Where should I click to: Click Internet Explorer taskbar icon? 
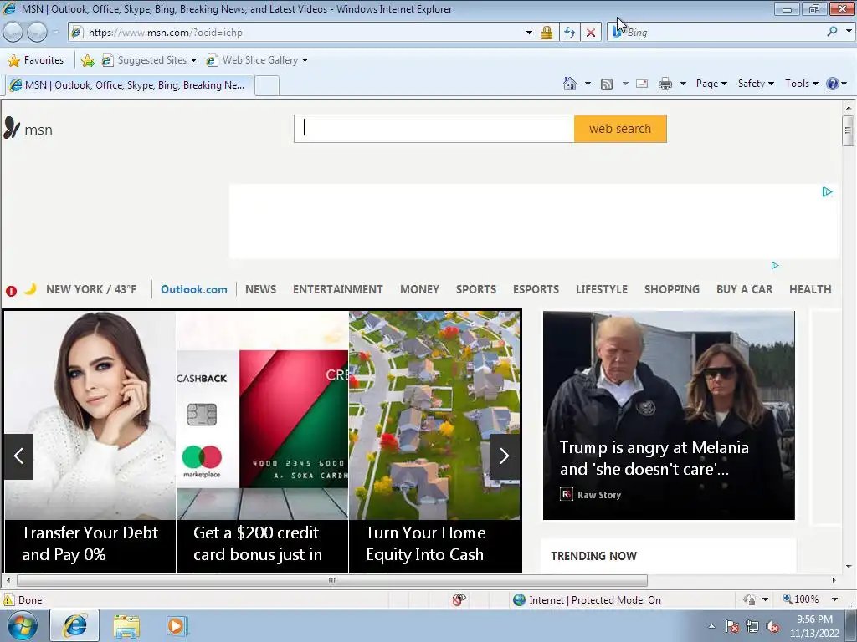pos(74,625)
